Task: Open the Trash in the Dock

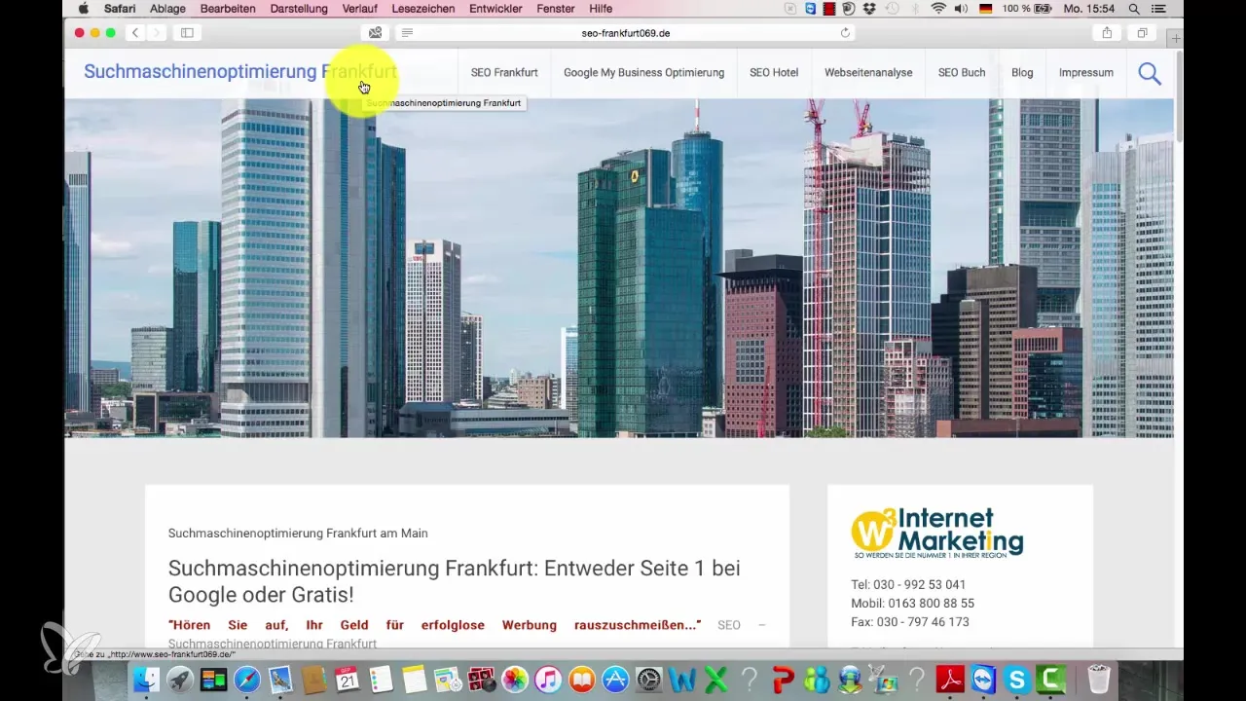Action: pos(1099,679)
